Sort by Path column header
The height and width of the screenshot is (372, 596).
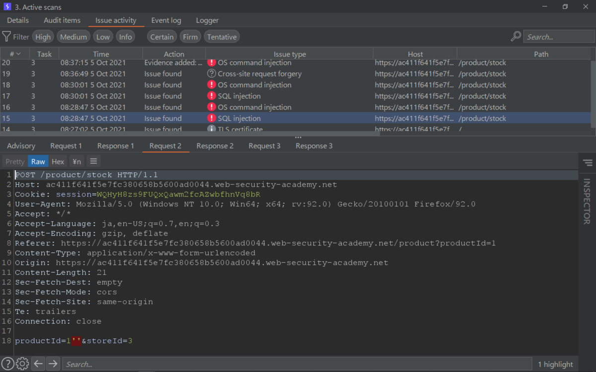pos(541,54)
